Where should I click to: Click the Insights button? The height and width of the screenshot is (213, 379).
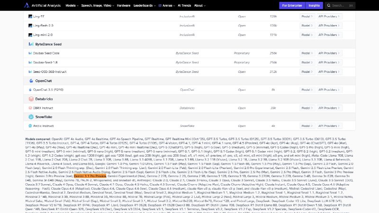314,6
